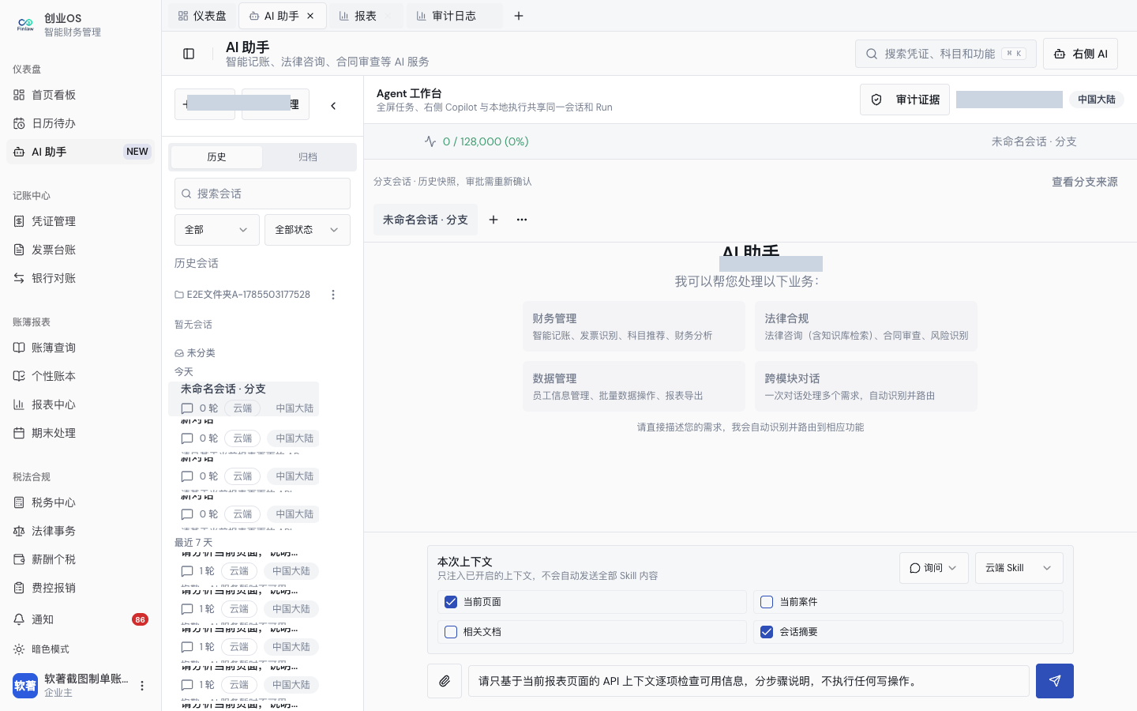Screen dimensions: 1137x711
Task: Open user menu dots beside 软著截图制单账
Action: pos(142,686)
